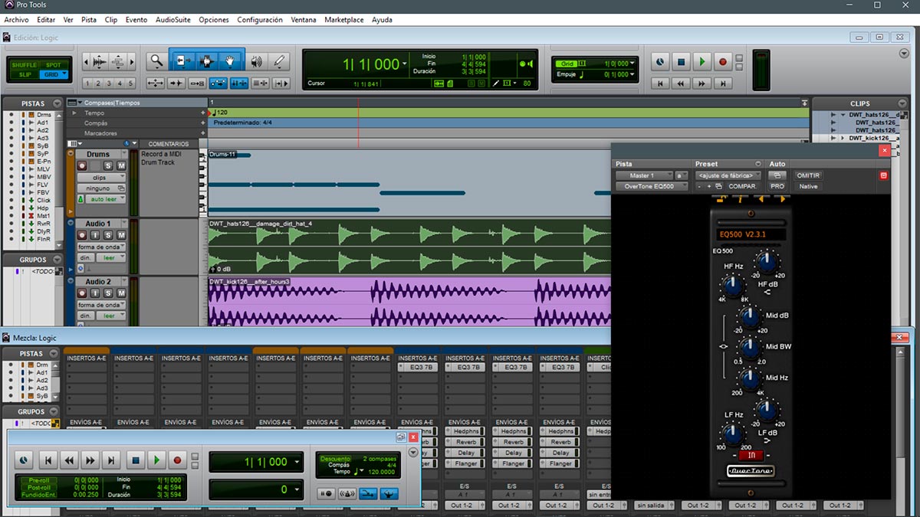The image size is (920, 517).
Task: Click the Native button in plugin window
Action: click(x=808, y=186)
